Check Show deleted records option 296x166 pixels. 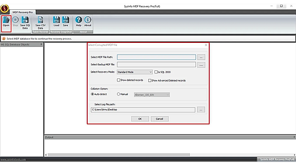click(118, 80)
